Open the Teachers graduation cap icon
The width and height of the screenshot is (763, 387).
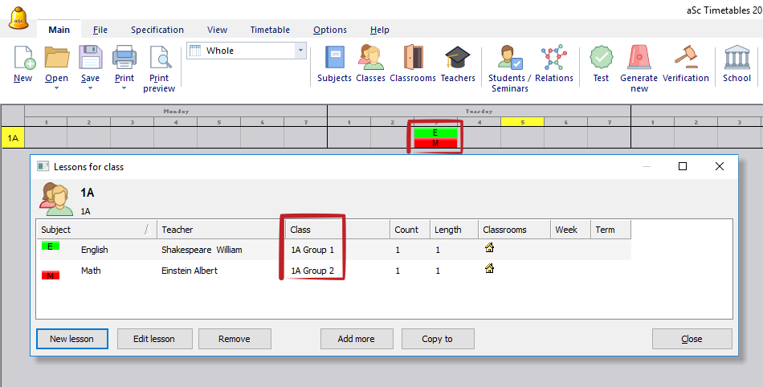click(458, 64)
